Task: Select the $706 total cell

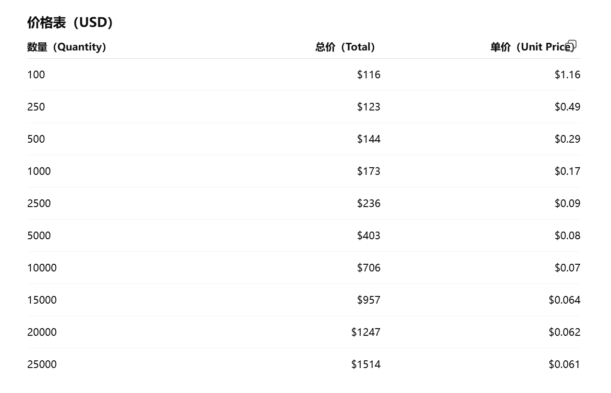Action: tap(368, 268)
